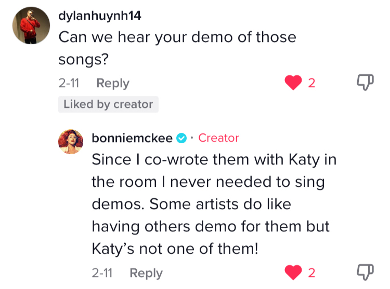The height and width of the screenshot is (289, 390).
Task: View like count on bonniemckee's reply
Action: coord(311,273)
